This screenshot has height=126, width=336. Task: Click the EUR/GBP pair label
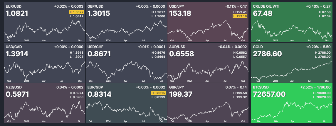point(95,87)
